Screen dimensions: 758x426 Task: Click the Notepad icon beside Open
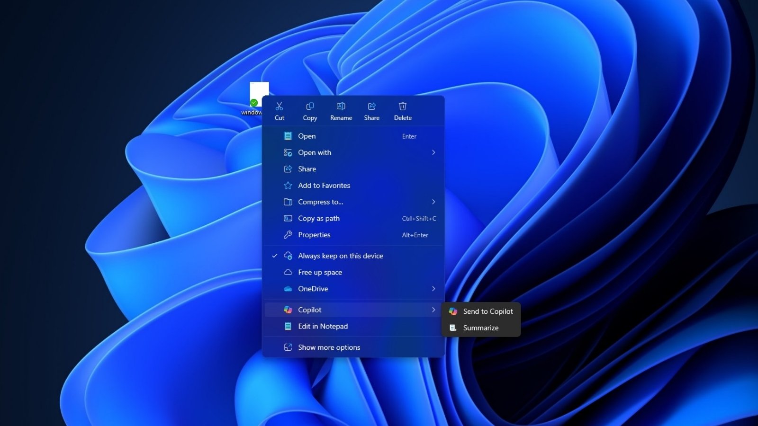(x=288, y=136)
